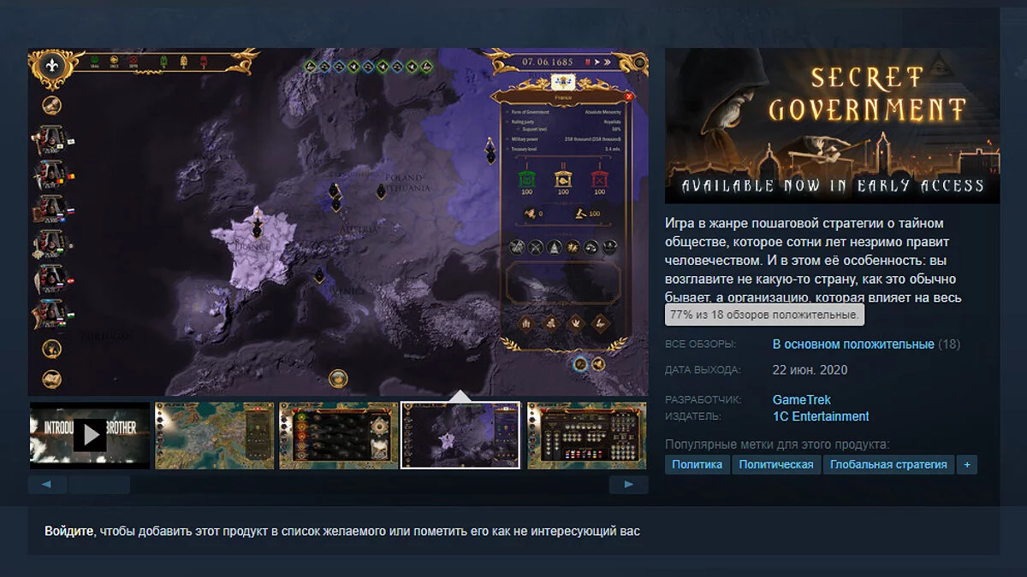
Task: Click the fast-forward double arrow near date
Action: (x=607, y=62)
